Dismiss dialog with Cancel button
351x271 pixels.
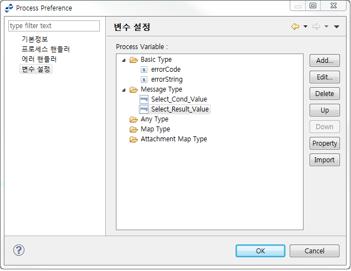(314, 251)
